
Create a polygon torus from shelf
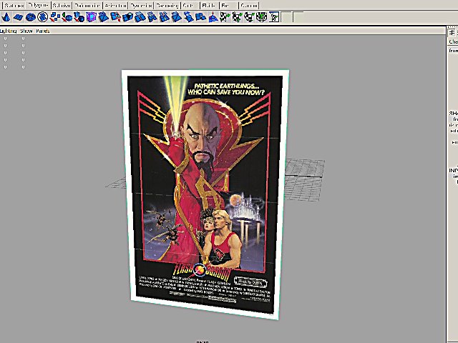[x=30, y=17]
